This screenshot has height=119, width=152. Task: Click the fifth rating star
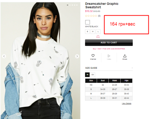96,16
